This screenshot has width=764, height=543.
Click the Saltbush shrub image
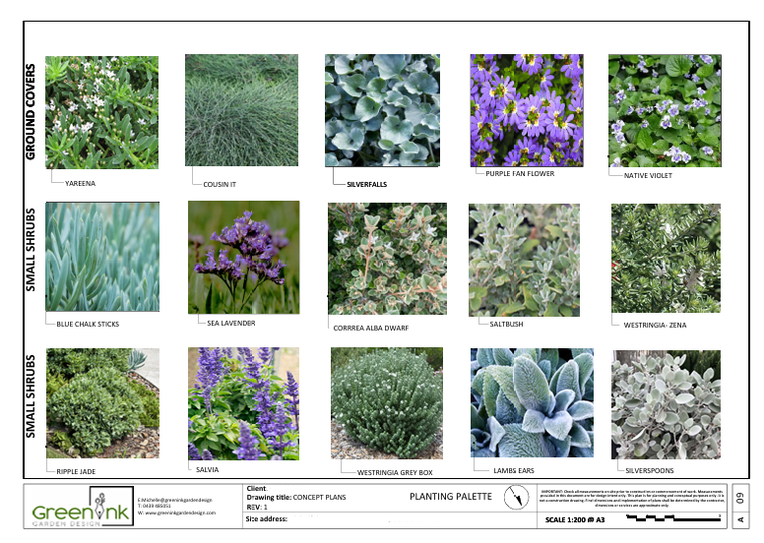coord(525,260)
